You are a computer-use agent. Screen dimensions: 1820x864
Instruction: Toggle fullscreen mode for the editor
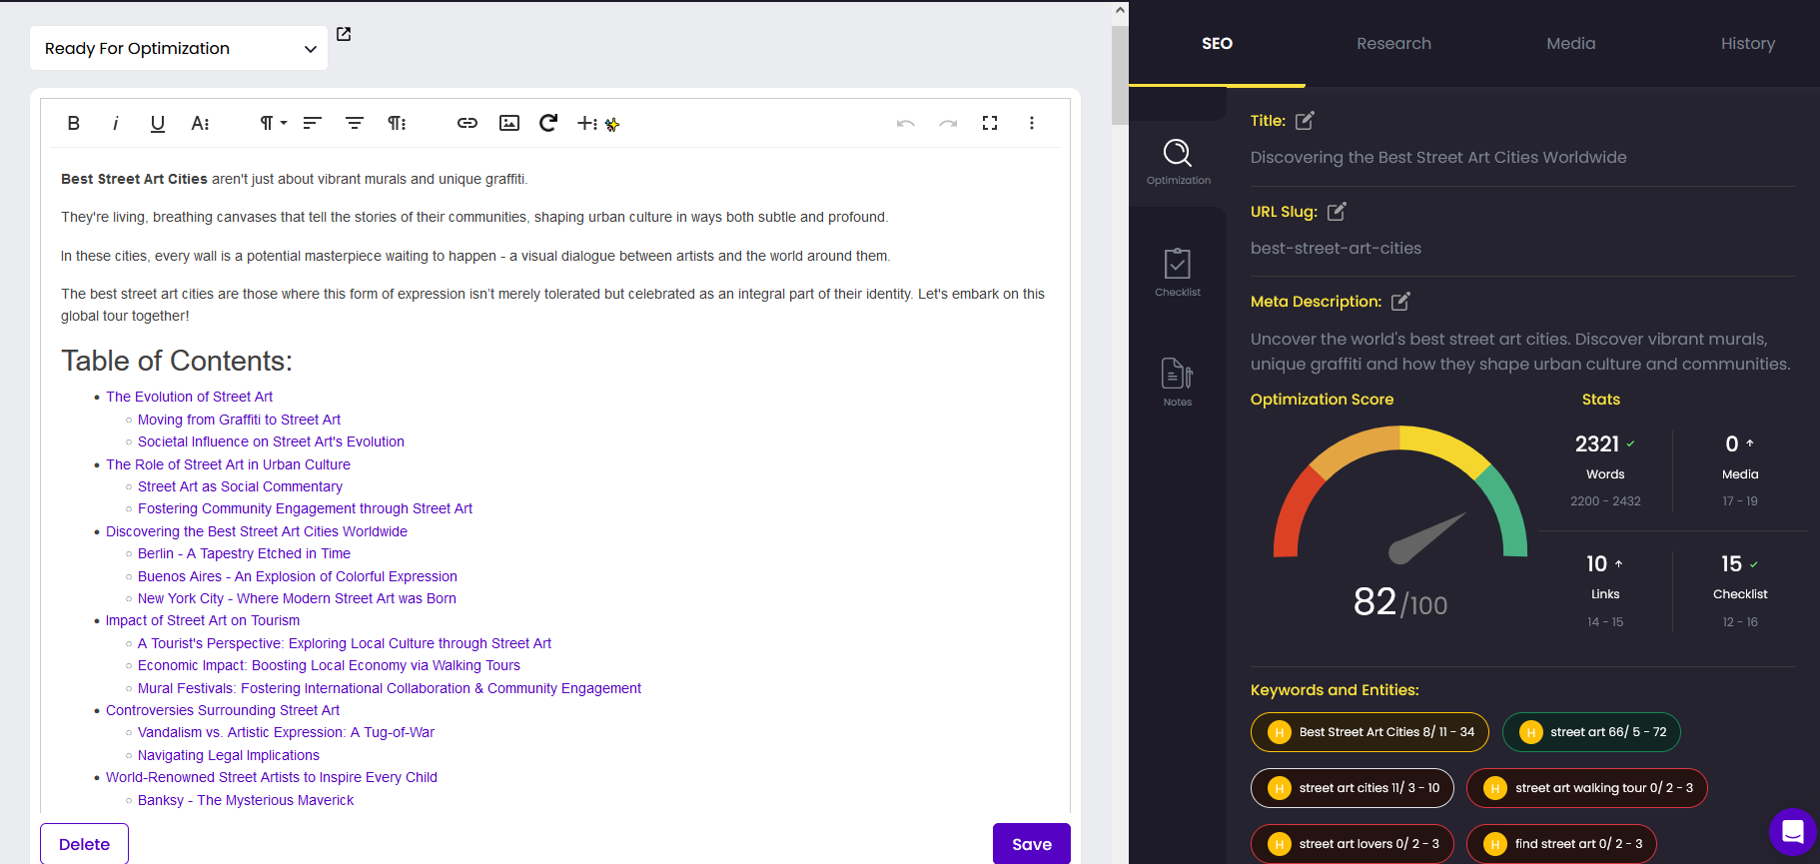coord(990,123)
